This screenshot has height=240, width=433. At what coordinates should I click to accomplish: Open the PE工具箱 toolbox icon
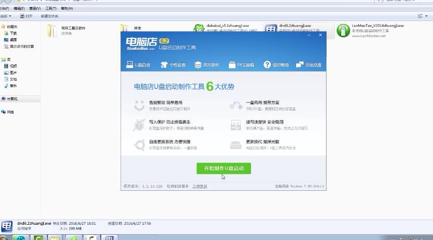click(x=232, y=64)
